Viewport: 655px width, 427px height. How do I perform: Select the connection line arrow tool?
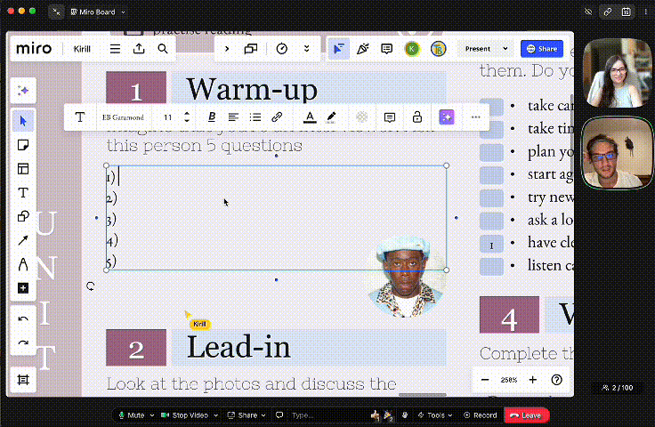(23, 240)
